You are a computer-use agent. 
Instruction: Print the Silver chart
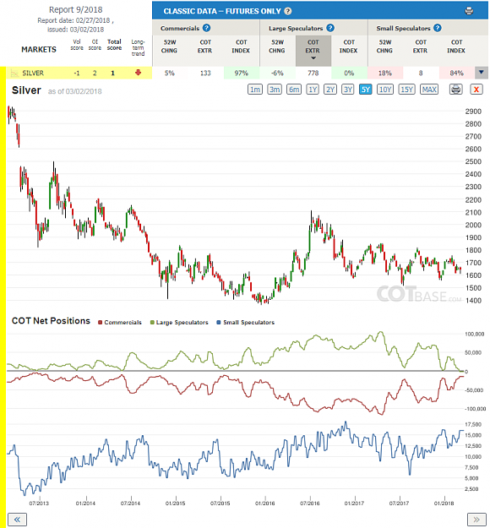point(455,90)
